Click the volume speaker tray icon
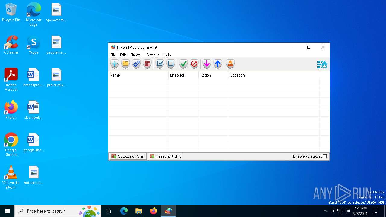Image resolution: width=386 pixels, height=217 pixels. click(x=347, y=211)
